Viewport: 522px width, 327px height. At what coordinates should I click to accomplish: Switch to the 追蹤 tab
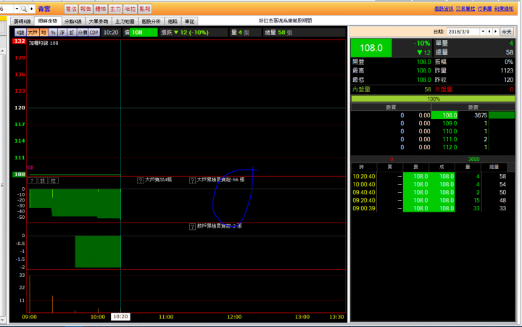173,21
